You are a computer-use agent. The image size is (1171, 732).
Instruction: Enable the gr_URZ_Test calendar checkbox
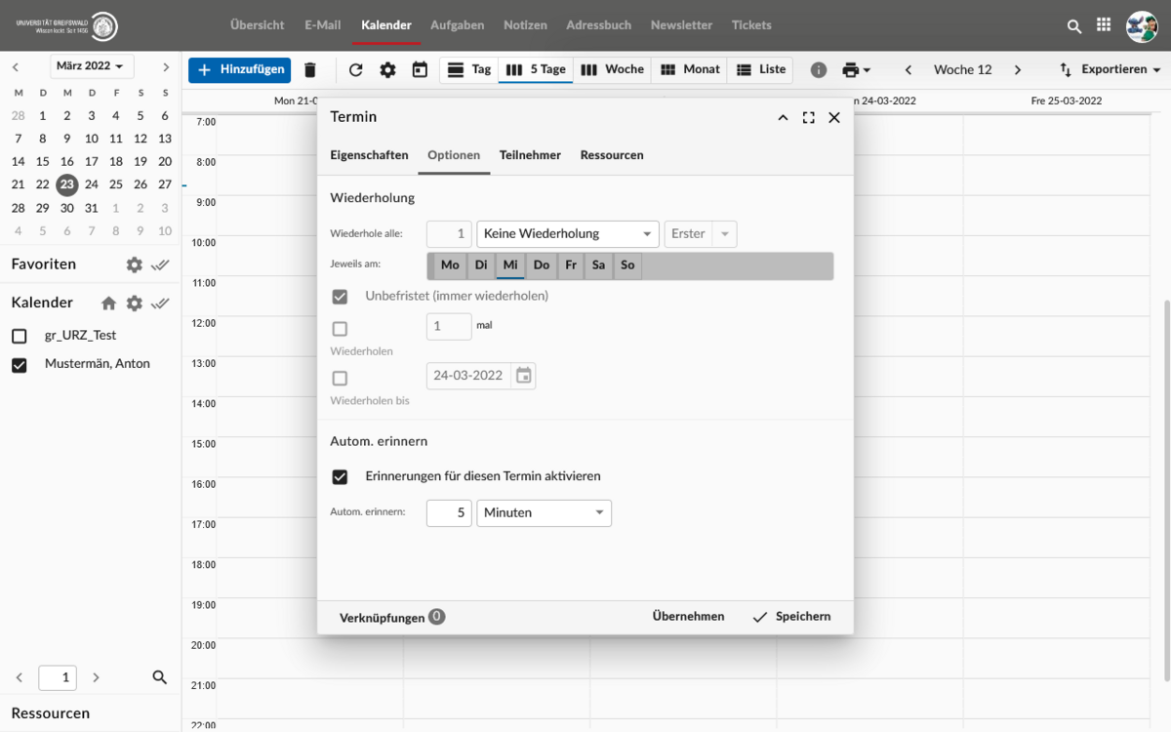[20, 336]
